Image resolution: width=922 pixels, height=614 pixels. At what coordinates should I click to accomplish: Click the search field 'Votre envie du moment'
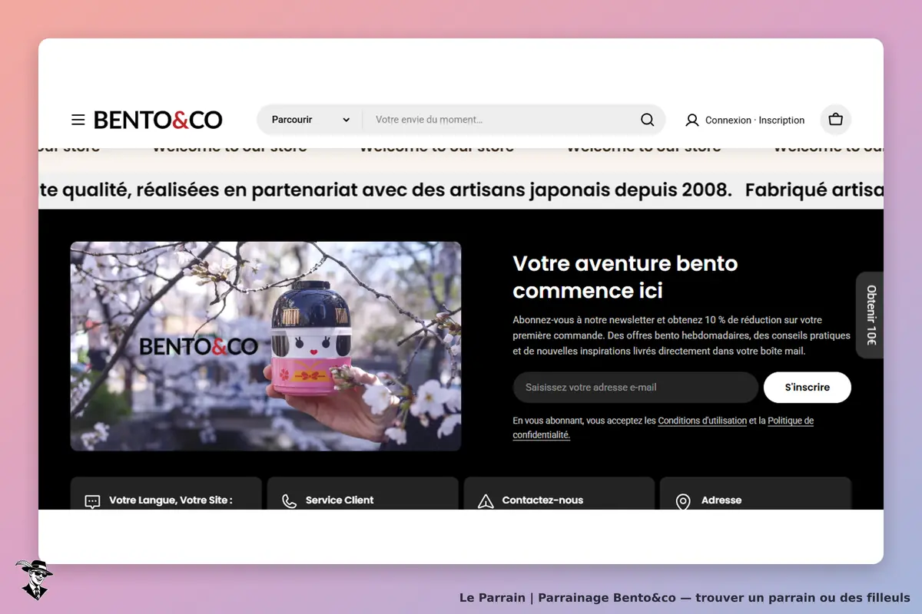pyautogui.click(x=501, y=120)
